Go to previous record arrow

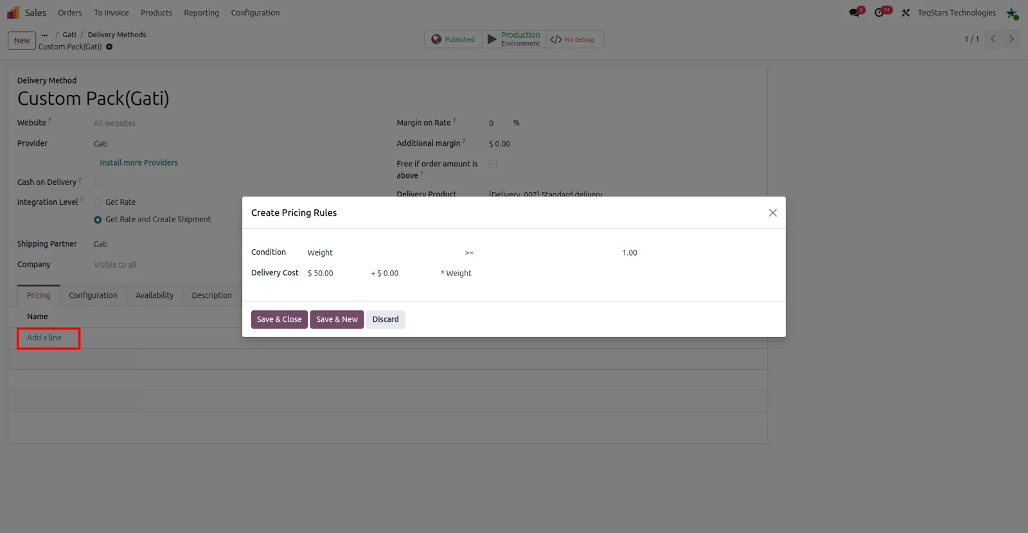993,39
